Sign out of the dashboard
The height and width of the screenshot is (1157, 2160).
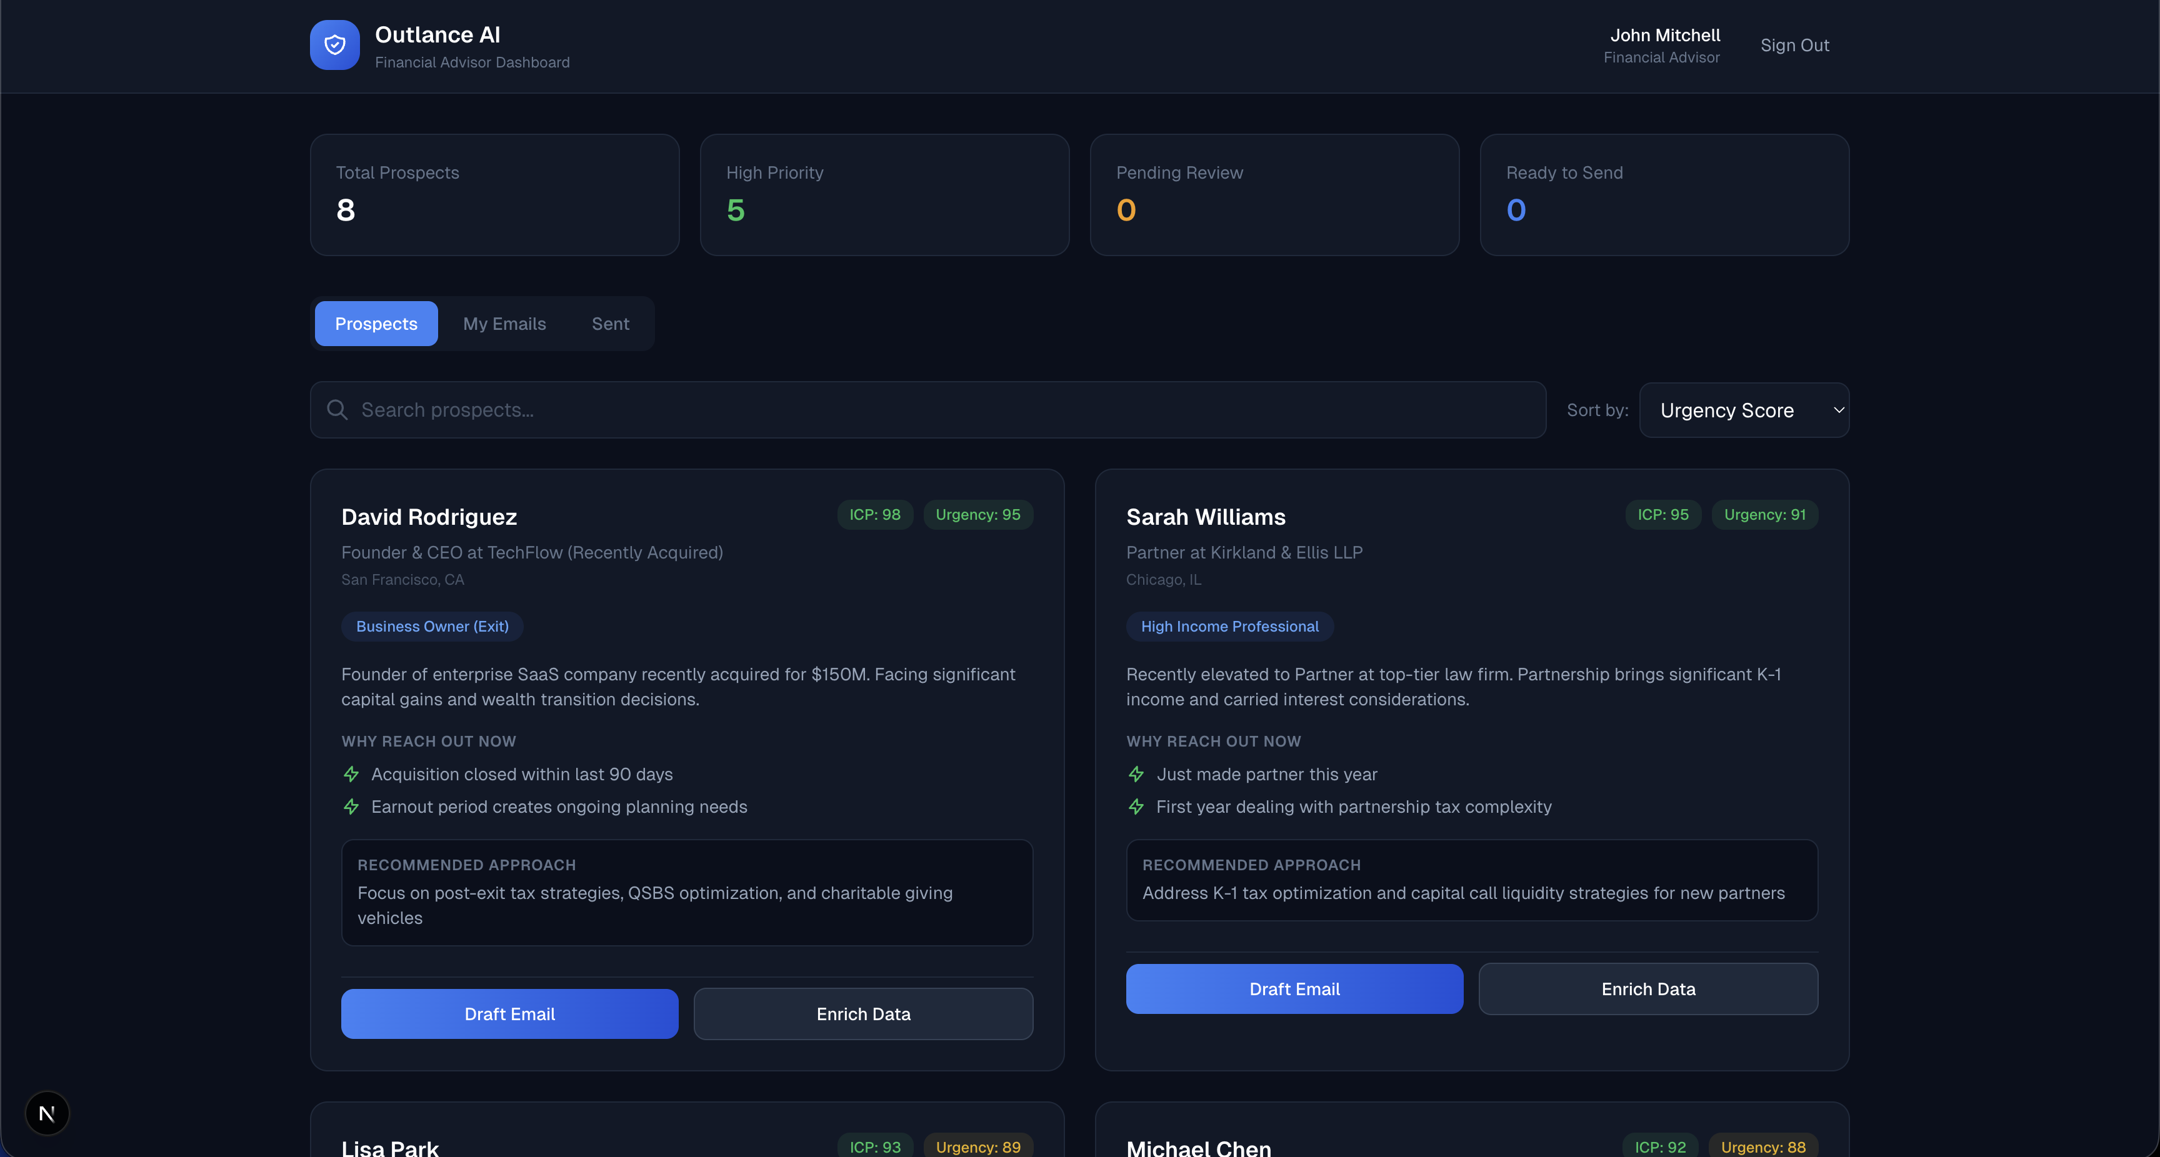tap(1794, 45)
